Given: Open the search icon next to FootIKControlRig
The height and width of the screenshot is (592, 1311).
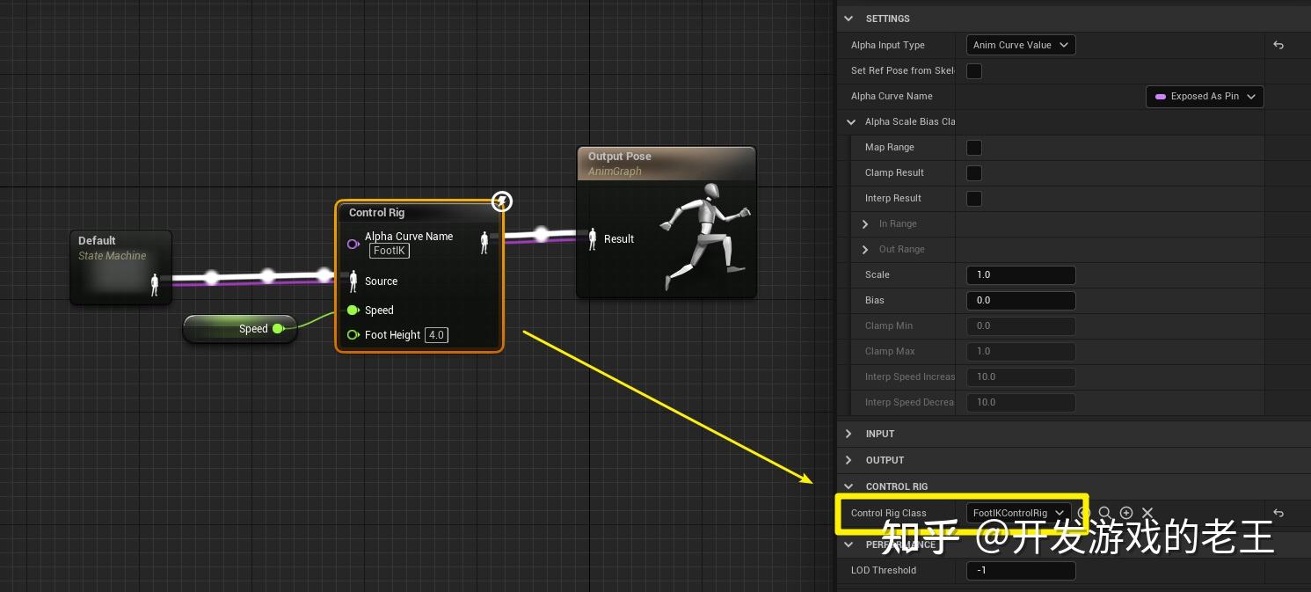Looking at the screenshot, I should 1104,513.
